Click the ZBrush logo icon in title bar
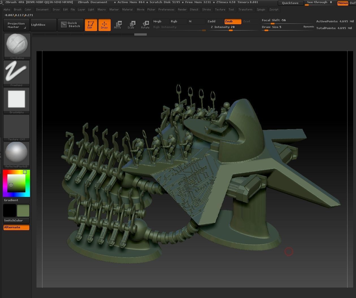356x298 pixels. (x=2, y=2)
